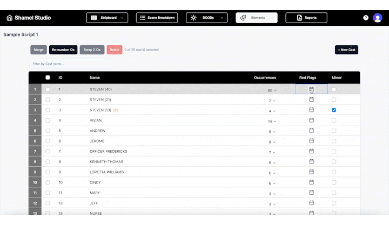This screenshot has width=389, height=226.
Task: Open the DOODs menu
Action: (206, 18)
